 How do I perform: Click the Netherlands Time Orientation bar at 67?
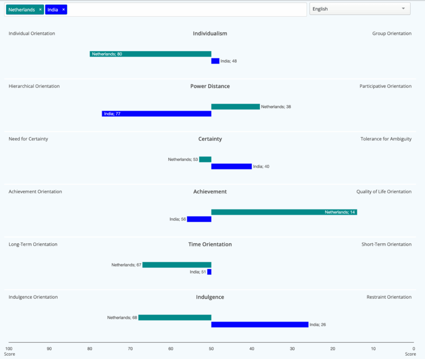coord(177,265)
